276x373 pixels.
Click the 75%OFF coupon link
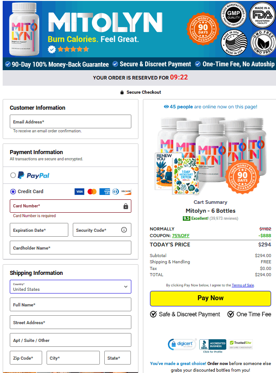tap(181, 235)
